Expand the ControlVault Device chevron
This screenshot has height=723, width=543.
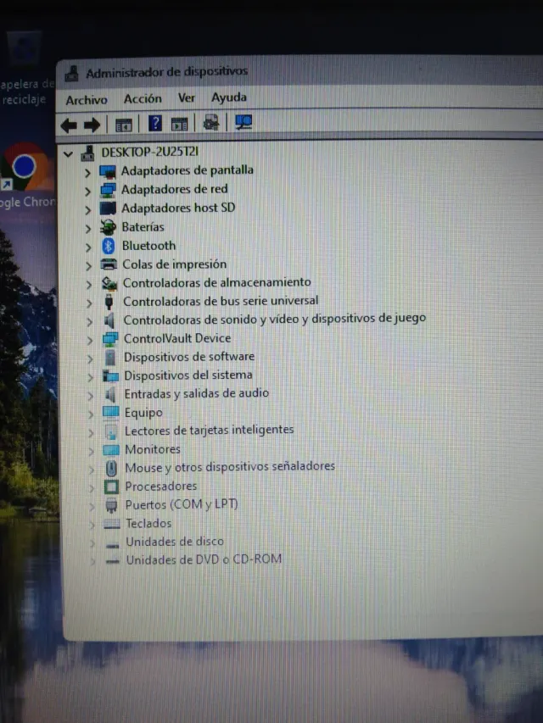(x=90, y=341)
